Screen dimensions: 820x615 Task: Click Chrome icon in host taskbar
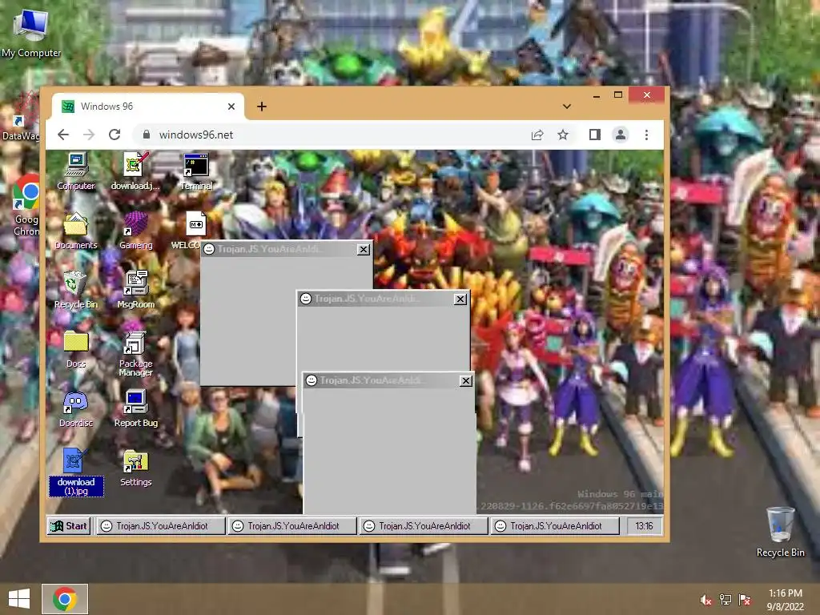coord(65,599)
